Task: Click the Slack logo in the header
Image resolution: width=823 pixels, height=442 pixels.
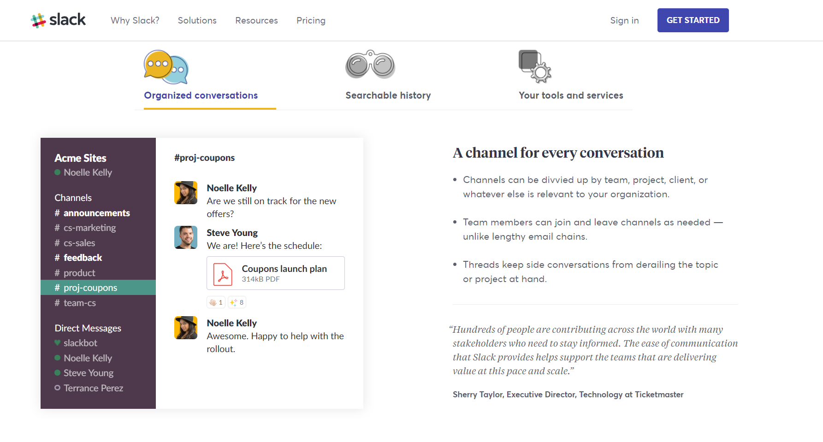Action: 58,20
